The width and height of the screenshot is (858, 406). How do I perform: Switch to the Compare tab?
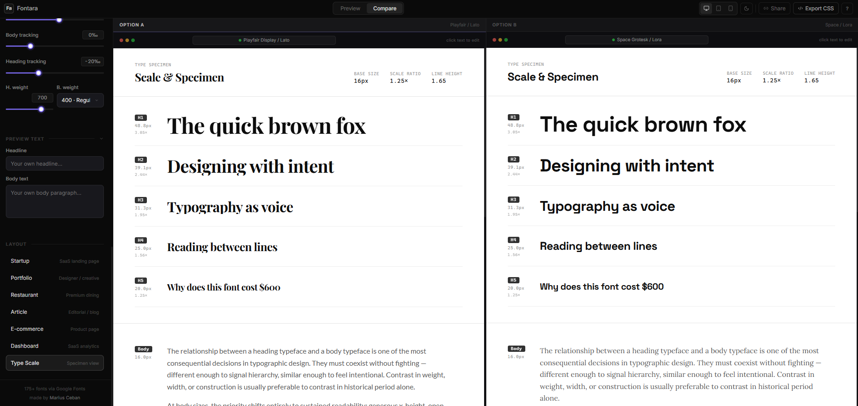point(384,8)
